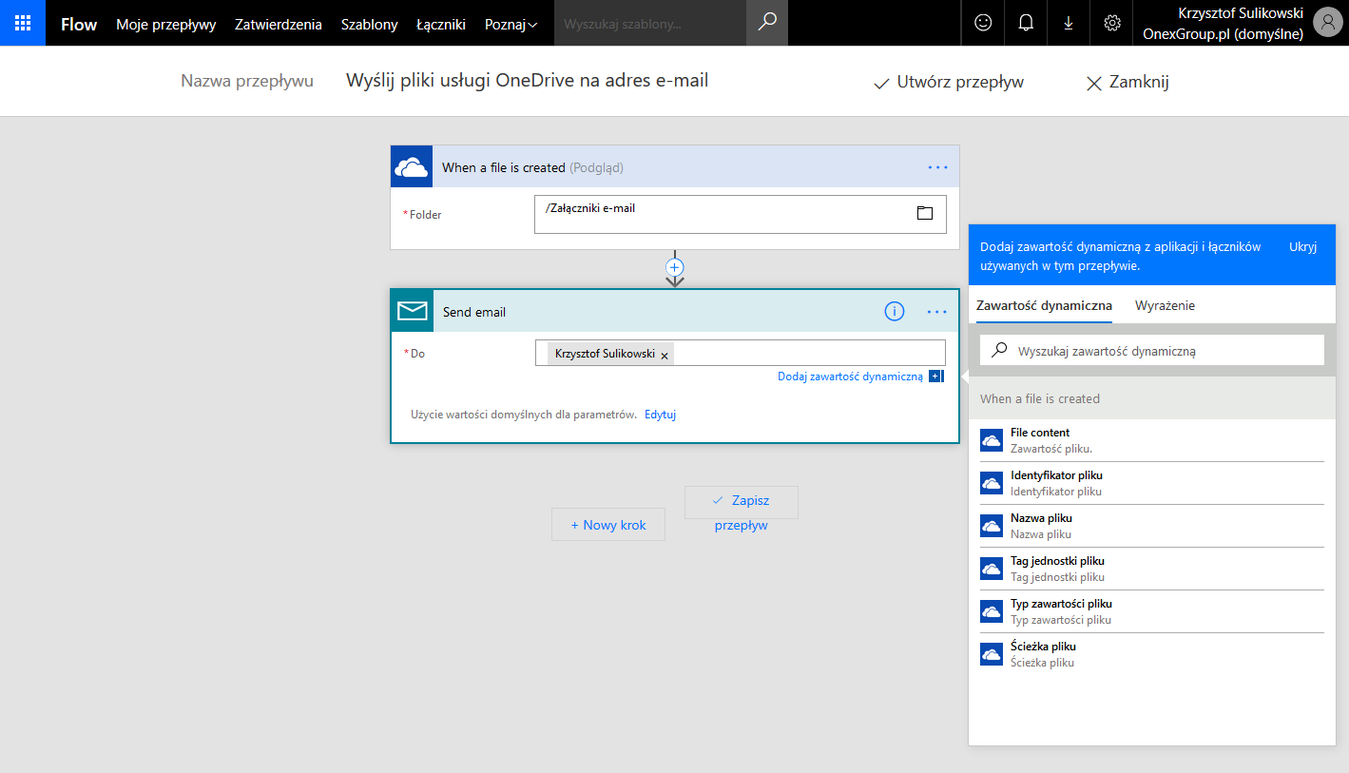Click Nowy krok button
The height and width of the screenshot is (773, 1349).
pos(608,525)
